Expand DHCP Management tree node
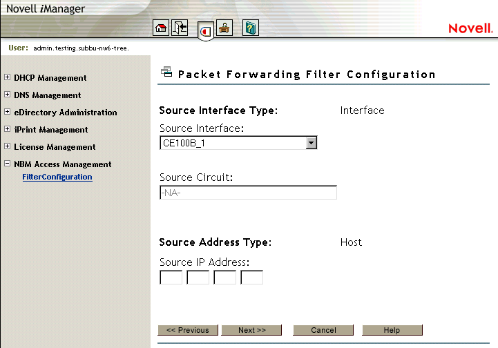Viewport: 498px width, 348px height. click(8, 78)
